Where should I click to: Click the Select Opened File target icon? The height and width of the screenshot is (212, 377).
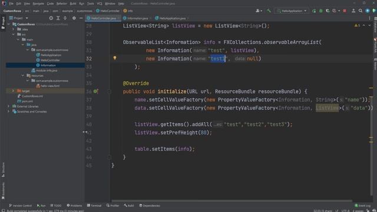(51, 18)
